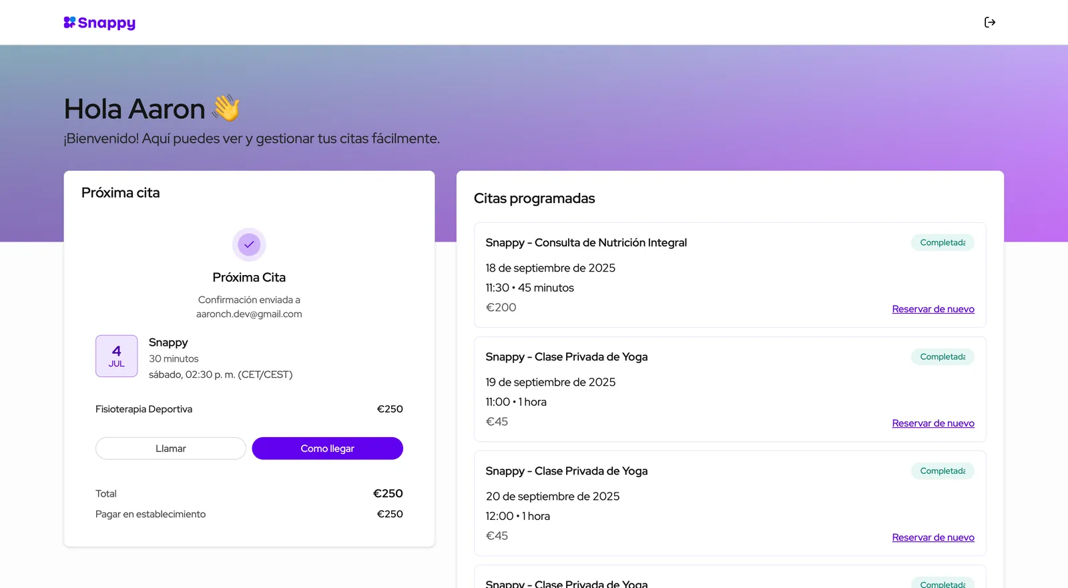This screenshot has width=1068, height=588.
Task: Click the Llamar button
Action: point(171,449)
